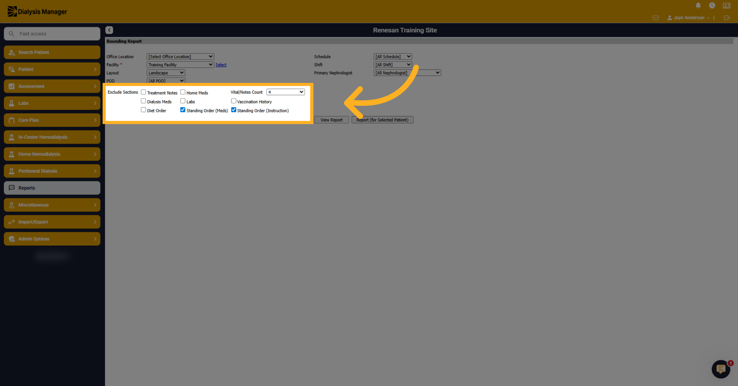Collapse sidebar with the back arrow icon
This screenshot has width=738, height=386.
pyautogui.click(x=109, y=30)
